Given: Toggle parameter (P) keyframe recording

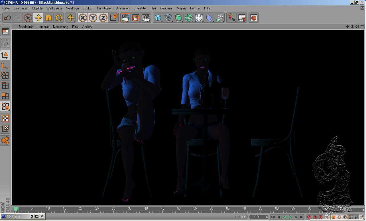Looking at the screenshot, I should [345, 217].
